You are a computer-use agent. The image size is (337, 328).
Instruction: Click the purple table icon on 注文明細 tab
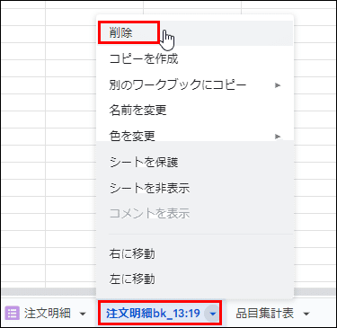pos(12,314)
